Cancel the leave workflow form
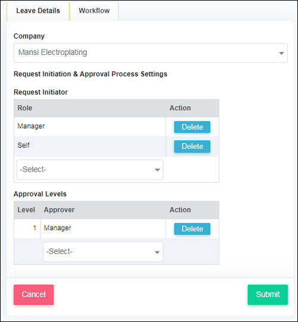Screen dimensions: 298x322 click(33, 295)
